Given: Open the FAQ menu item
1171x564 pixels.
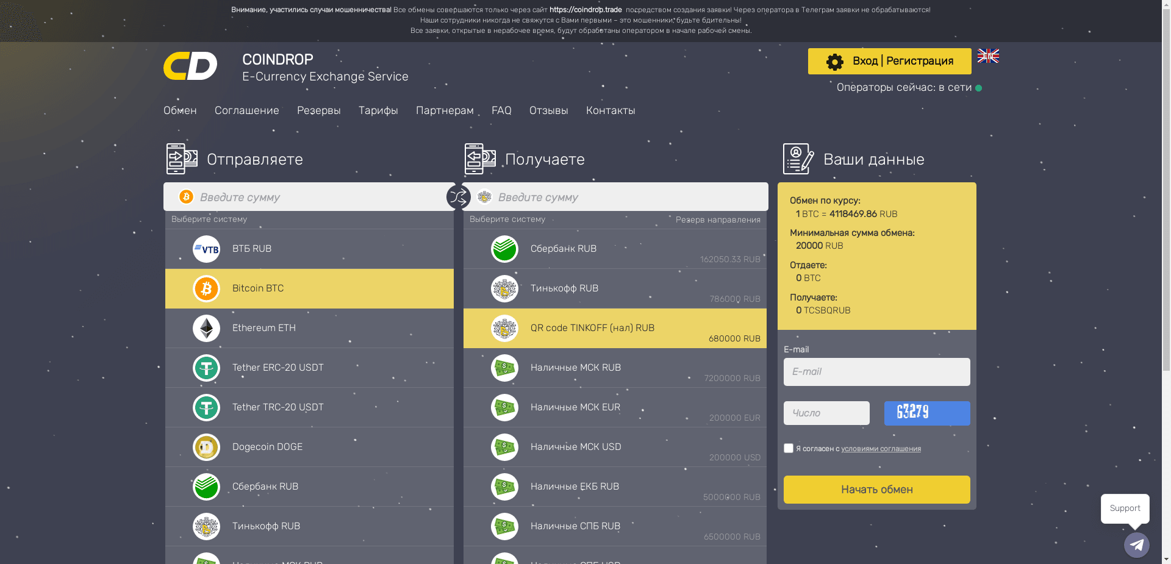Looking at the screenshot, I should coord(501,110).
